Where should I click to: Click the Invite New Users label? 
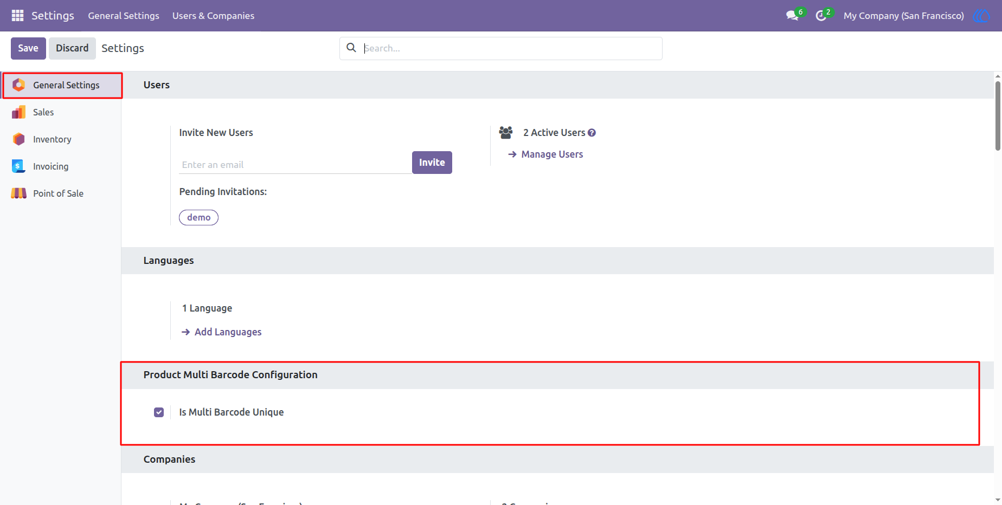point(216,133)
